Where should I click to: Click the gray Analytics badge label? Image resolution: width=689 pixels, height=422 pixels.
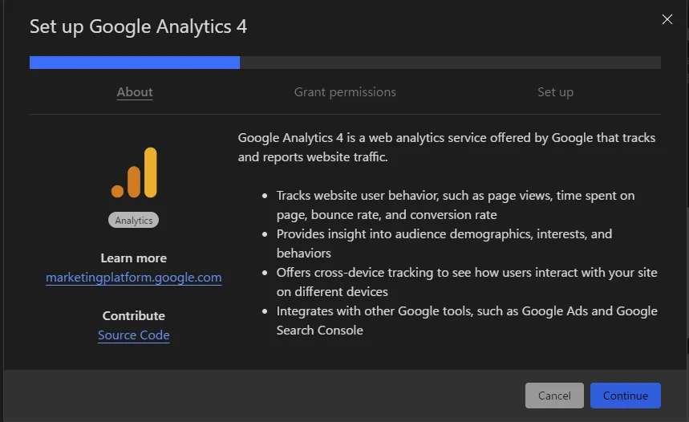pos(134,221)
